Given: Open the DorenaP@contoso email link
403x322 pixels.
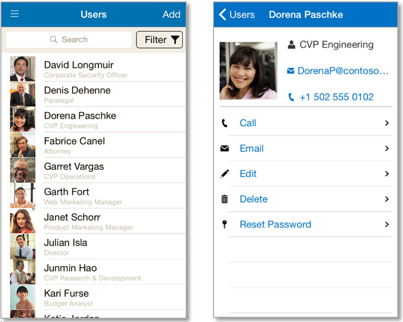Looking at the screenshot, I should point(338,71).
